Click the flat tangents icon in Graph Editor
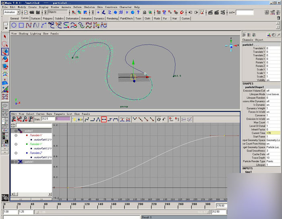282x219 pixels. pyautogui.click(x=104, y=119)
